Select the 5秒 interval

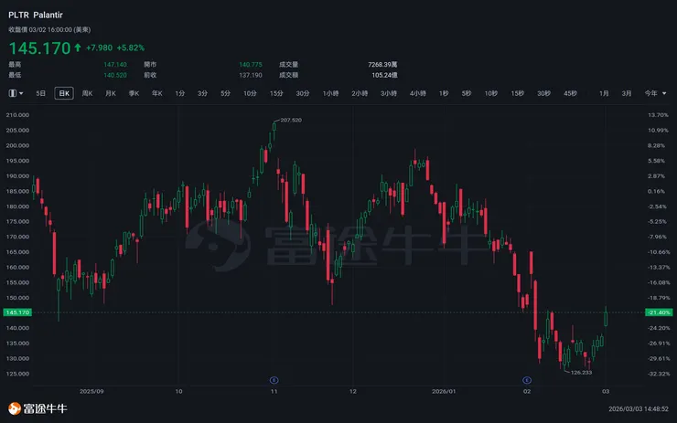pos(467,93)
